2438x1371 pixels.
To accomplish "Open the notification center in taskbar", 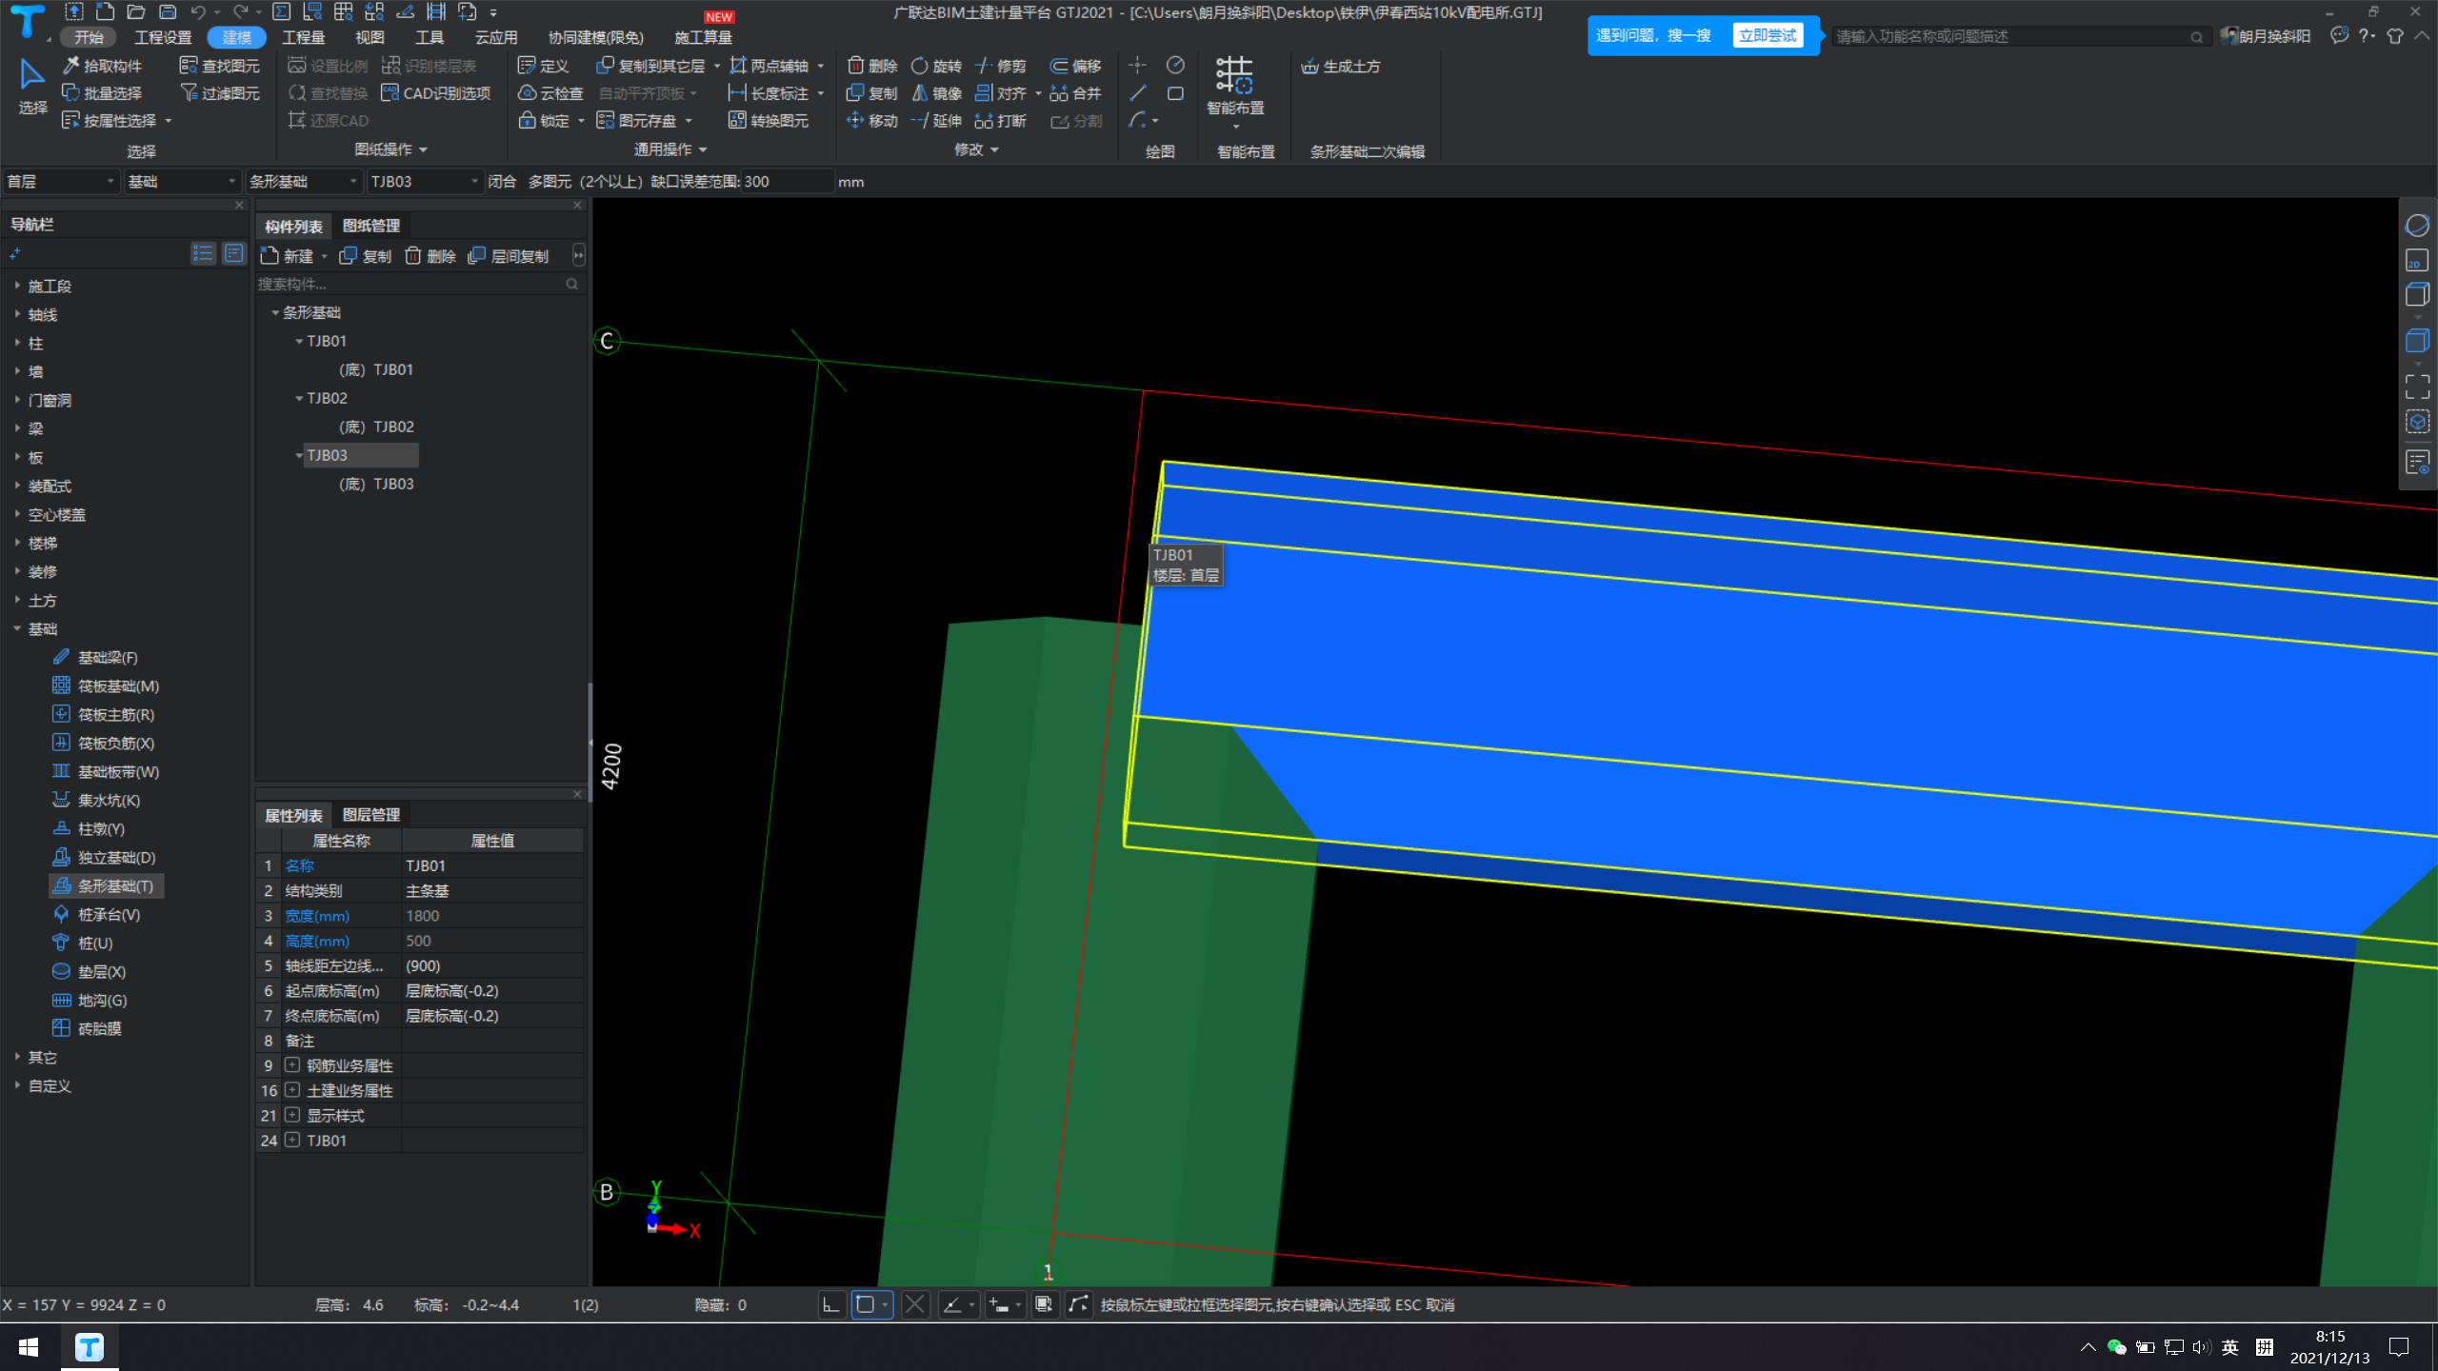I will [2399, 1347].
